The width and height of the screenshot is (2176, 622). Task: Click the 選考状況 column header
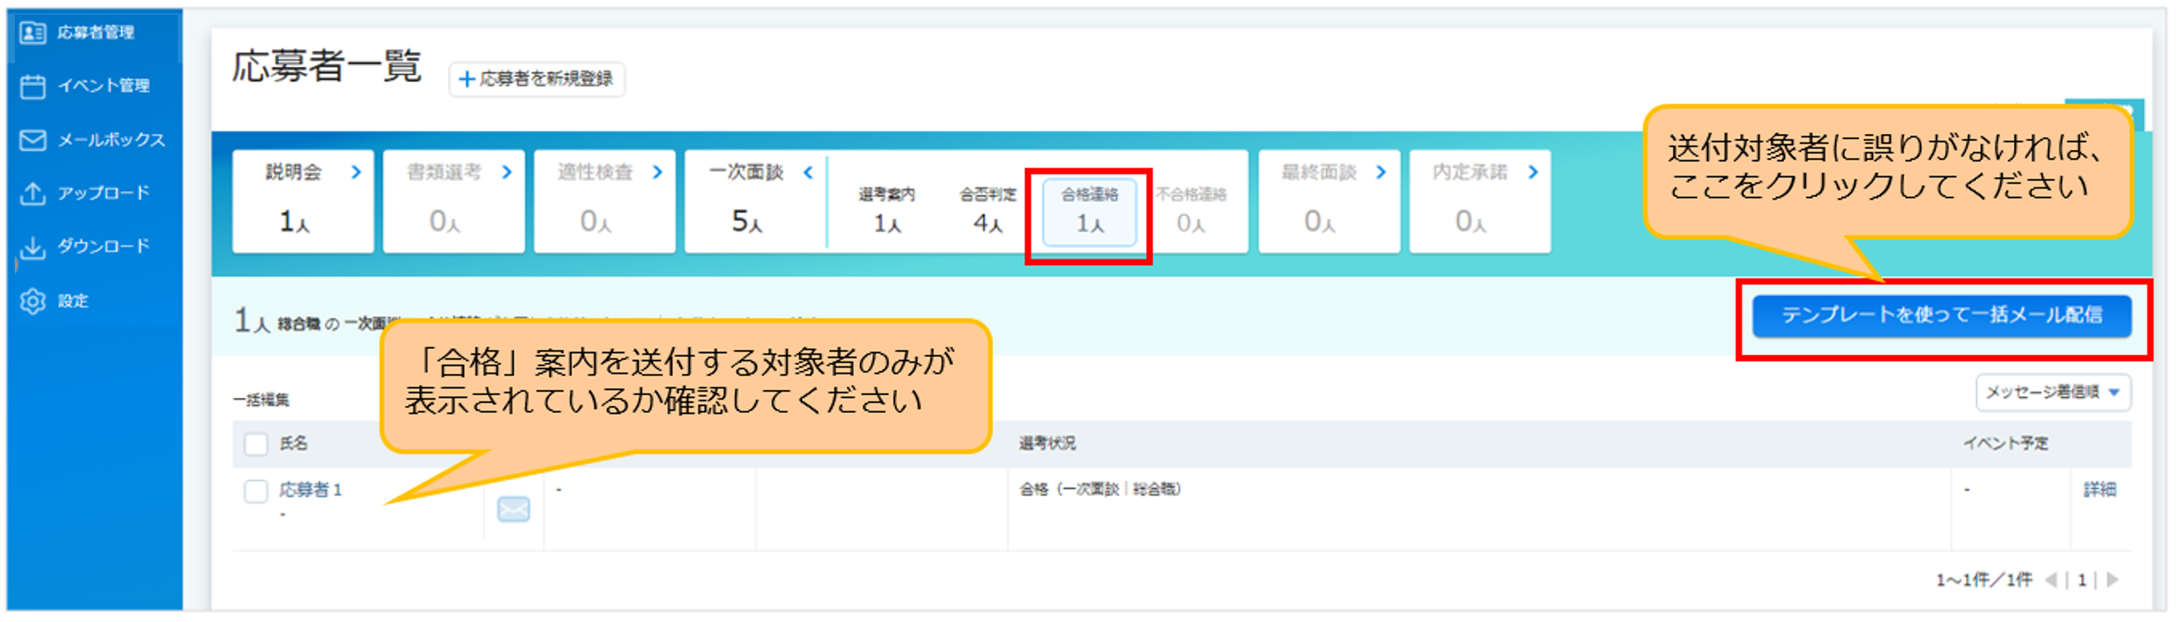click(x=1047, y=444)
